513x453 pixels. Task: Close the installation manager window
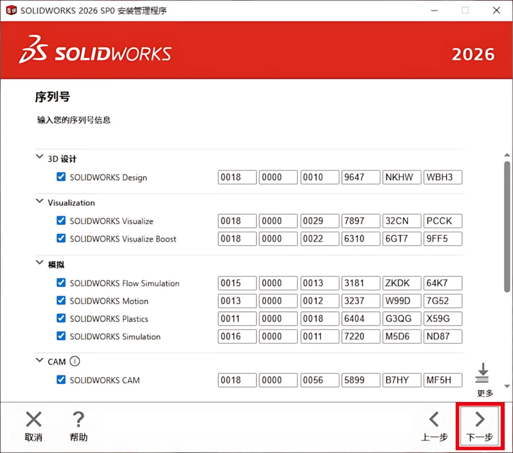[496, 10]
